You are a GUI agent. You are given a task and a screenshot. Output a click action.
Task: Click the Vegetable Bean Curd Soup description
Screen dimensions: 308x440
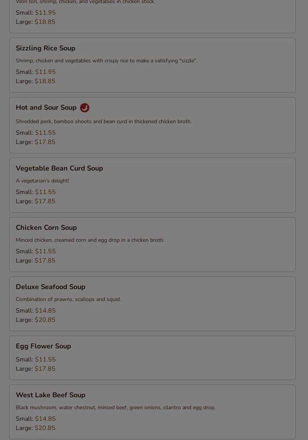click(42, 181)
